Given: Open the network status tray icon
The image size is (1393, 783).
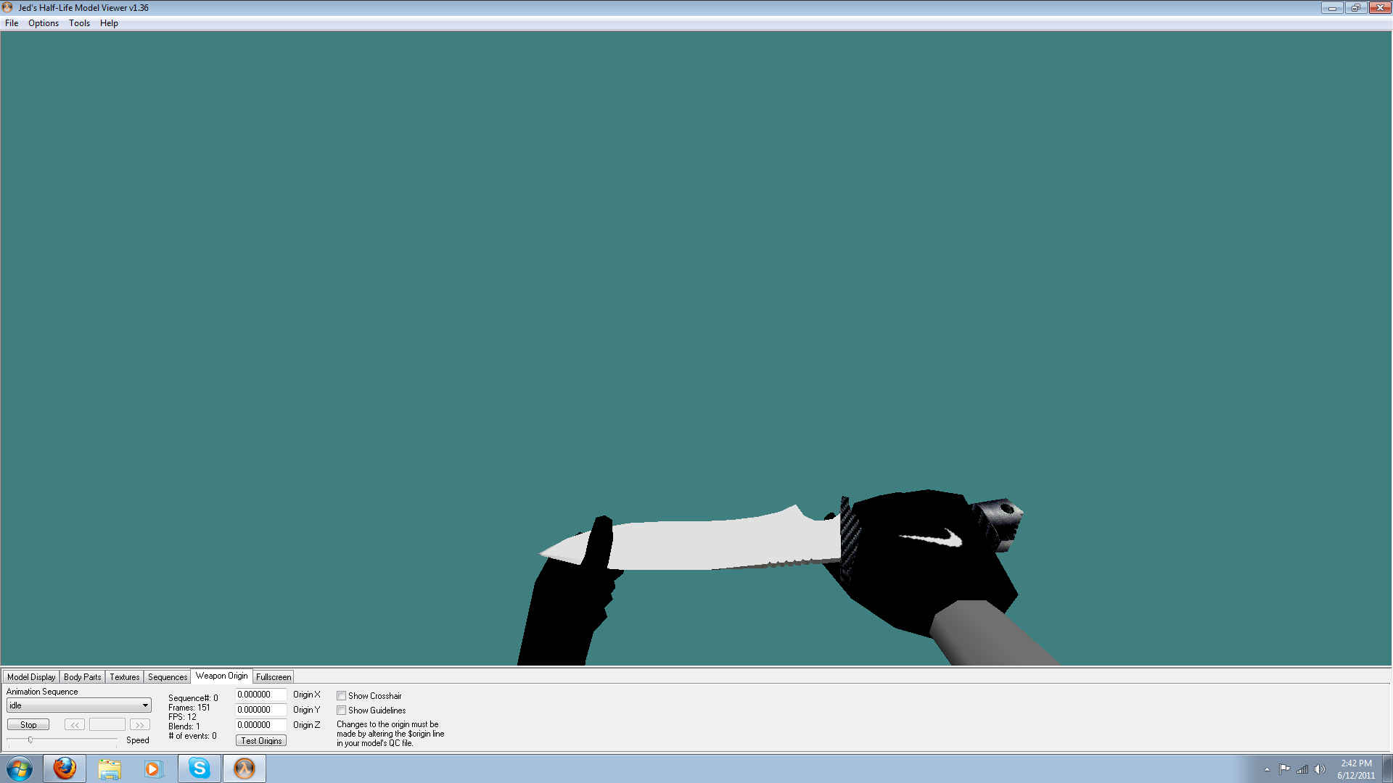Looking at the screenshot, I should (x=1302, y=769).
